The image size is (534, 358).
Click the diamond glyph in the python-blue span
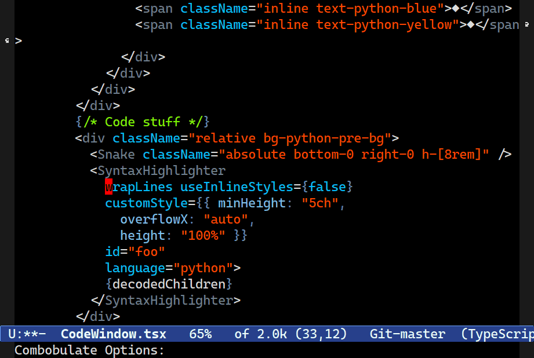tap(456, 9)
